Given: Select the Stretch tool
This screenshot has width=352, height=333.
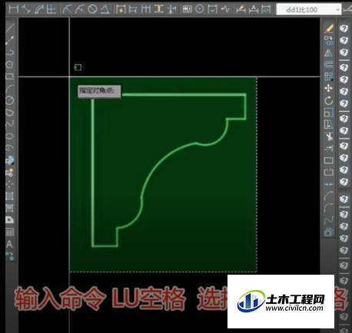Looking at the screenshot, I should pos(329,124).
